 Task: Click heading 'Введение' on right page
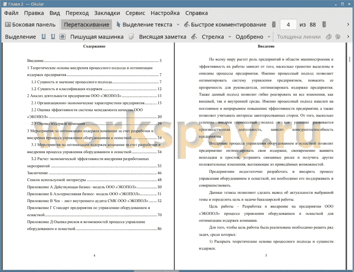coord(266,46)
